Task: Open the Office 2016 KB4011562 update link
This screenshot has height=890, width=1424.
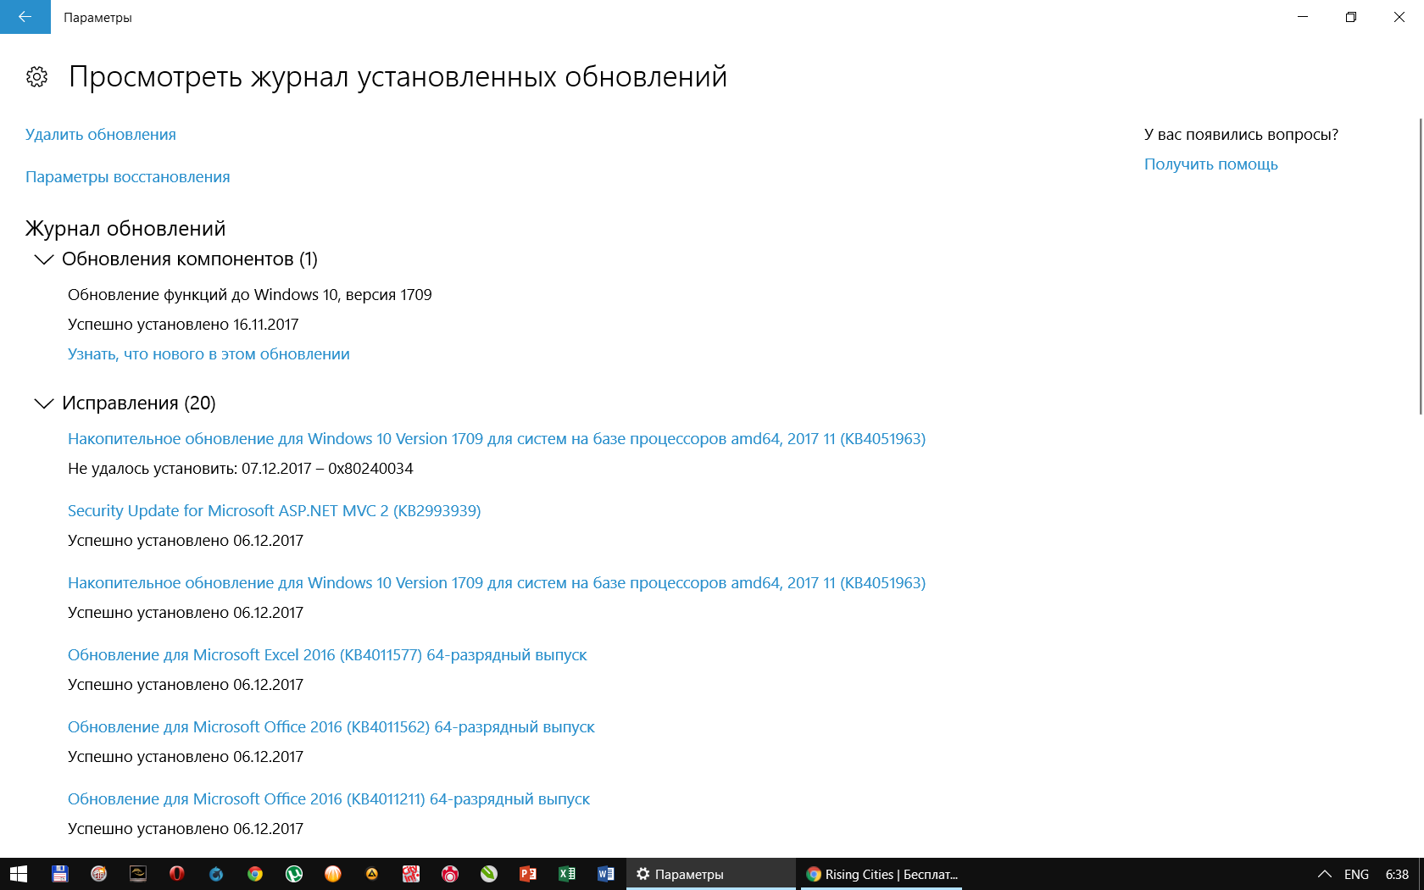Action: tap(331, 727)
